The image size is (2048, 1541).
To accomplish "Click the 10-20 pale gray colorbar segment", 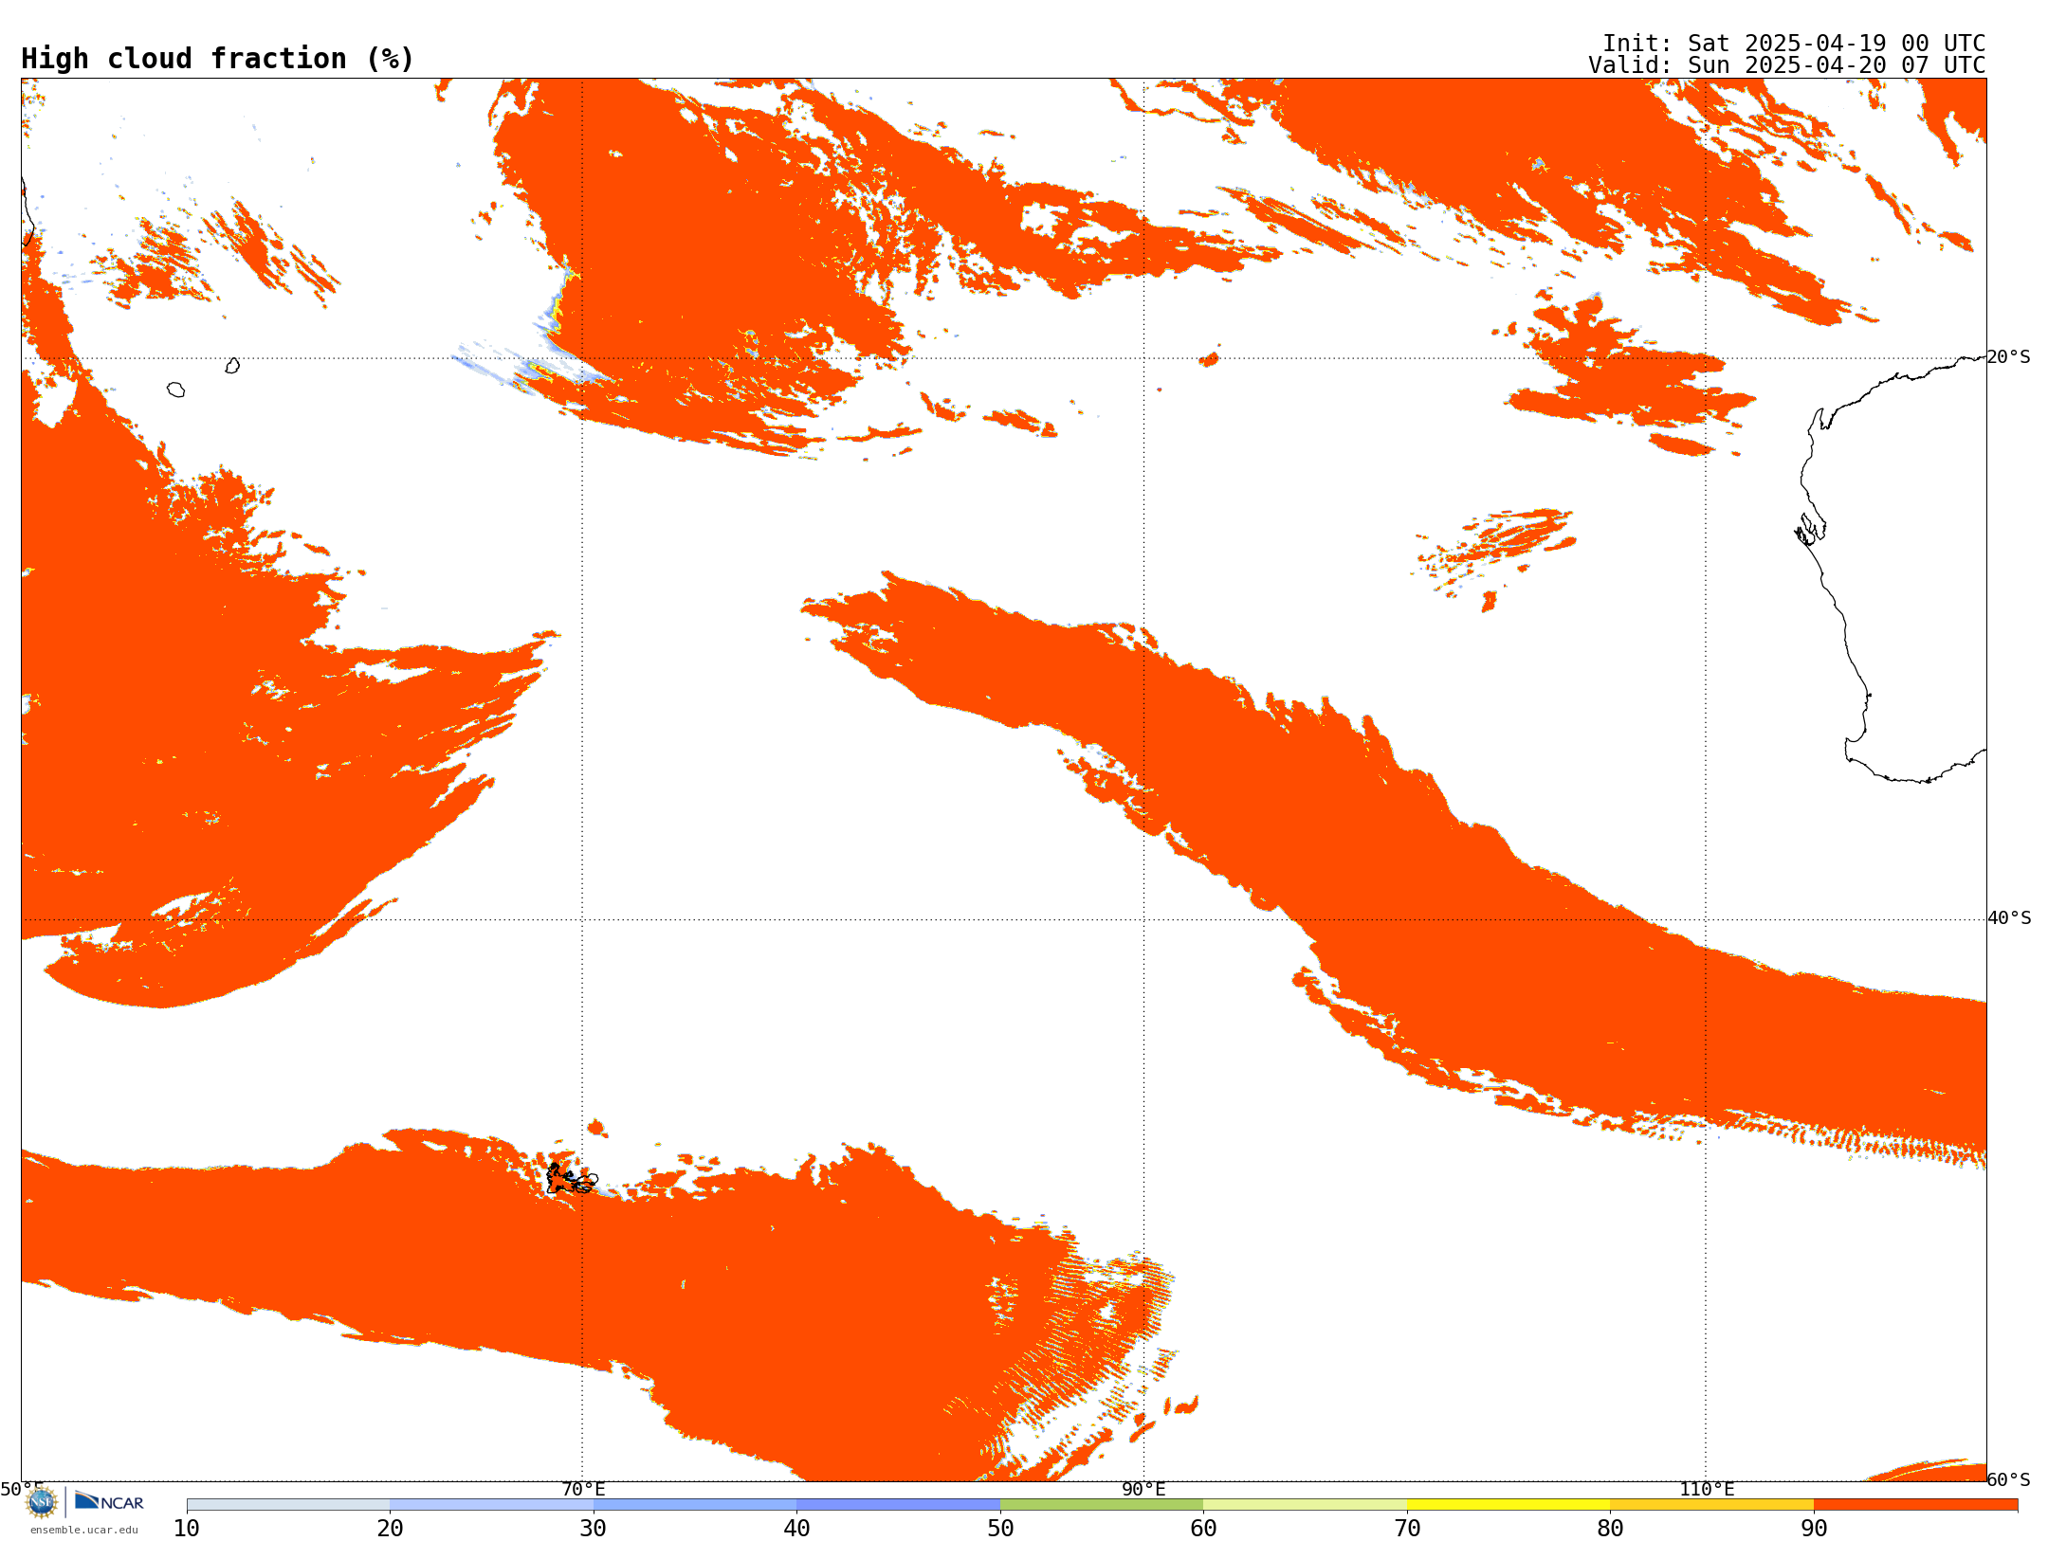I will pyautogui.click(x=288, y=1504).
